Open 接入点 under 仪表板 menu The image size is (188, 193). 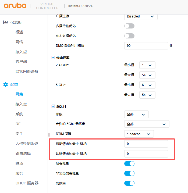pos(21,52)
